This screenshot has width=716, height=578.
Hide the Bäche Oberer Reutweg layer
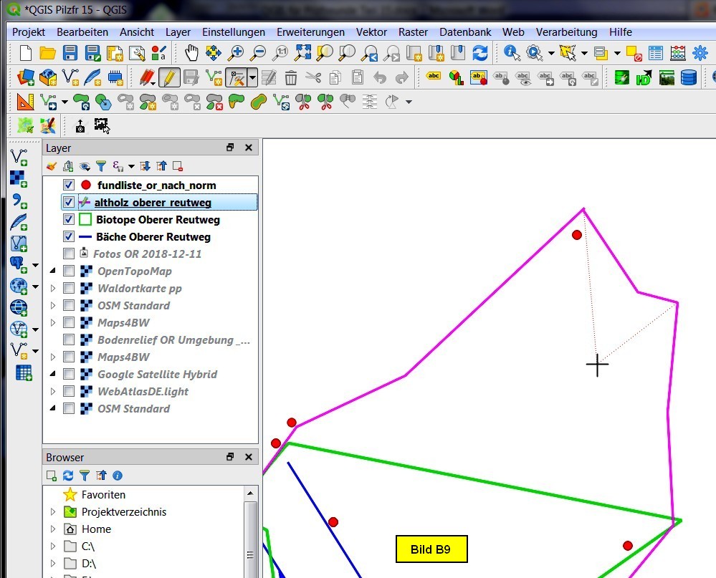[69, 236]
